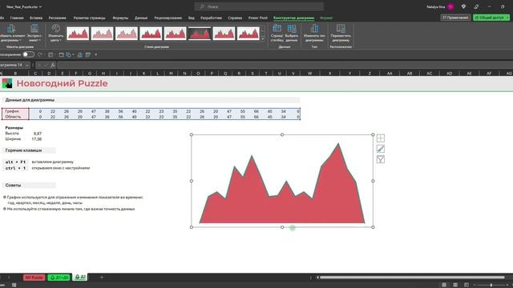Expand chart styles gallery more arrow
The height and width of the screenshot is (288, 513).
[x=263, y=39]
